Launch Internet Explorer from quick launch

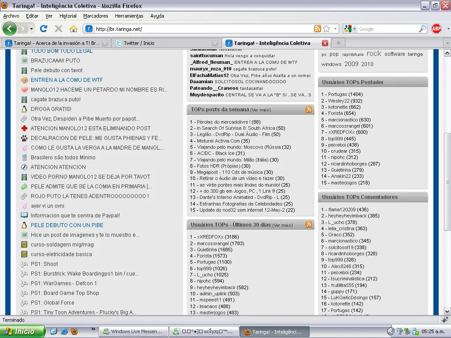coord(64,331)
